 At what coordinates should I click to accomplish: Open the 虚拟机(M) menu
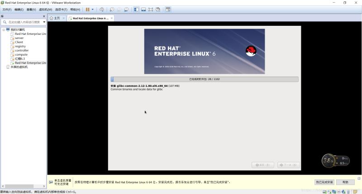[x=45, y=9]
